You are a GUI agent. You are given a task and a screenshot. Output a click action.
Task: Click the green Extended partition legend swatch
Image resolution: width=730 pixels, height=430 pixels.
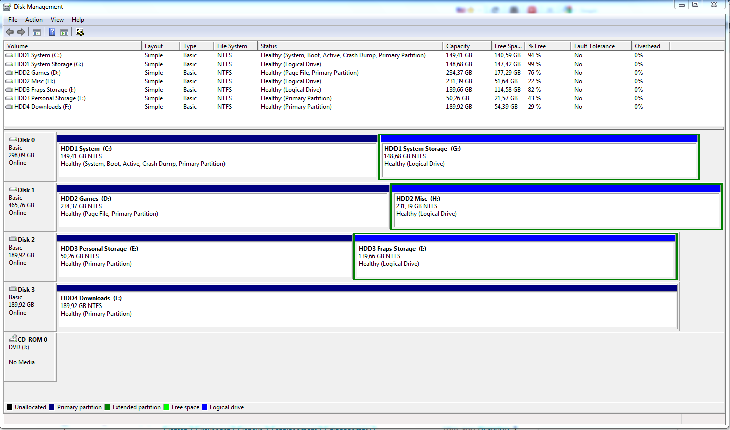(x=107, y=407)
